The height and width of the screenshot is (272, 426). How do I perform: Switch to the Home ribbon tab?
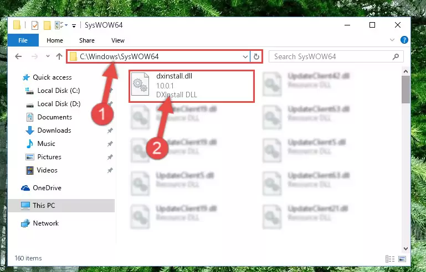55,40
